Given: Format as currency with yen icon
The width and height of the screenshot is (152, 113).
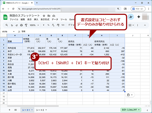Looking at the screenshot, I should click(x=44, y=25).
